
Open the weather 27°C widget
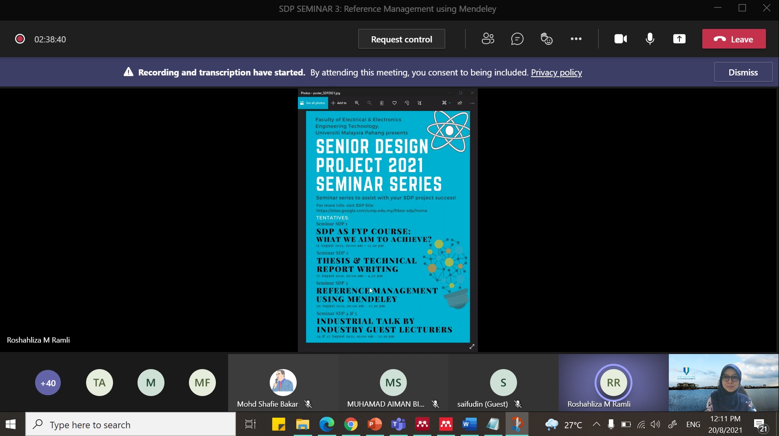coord(564,425)
